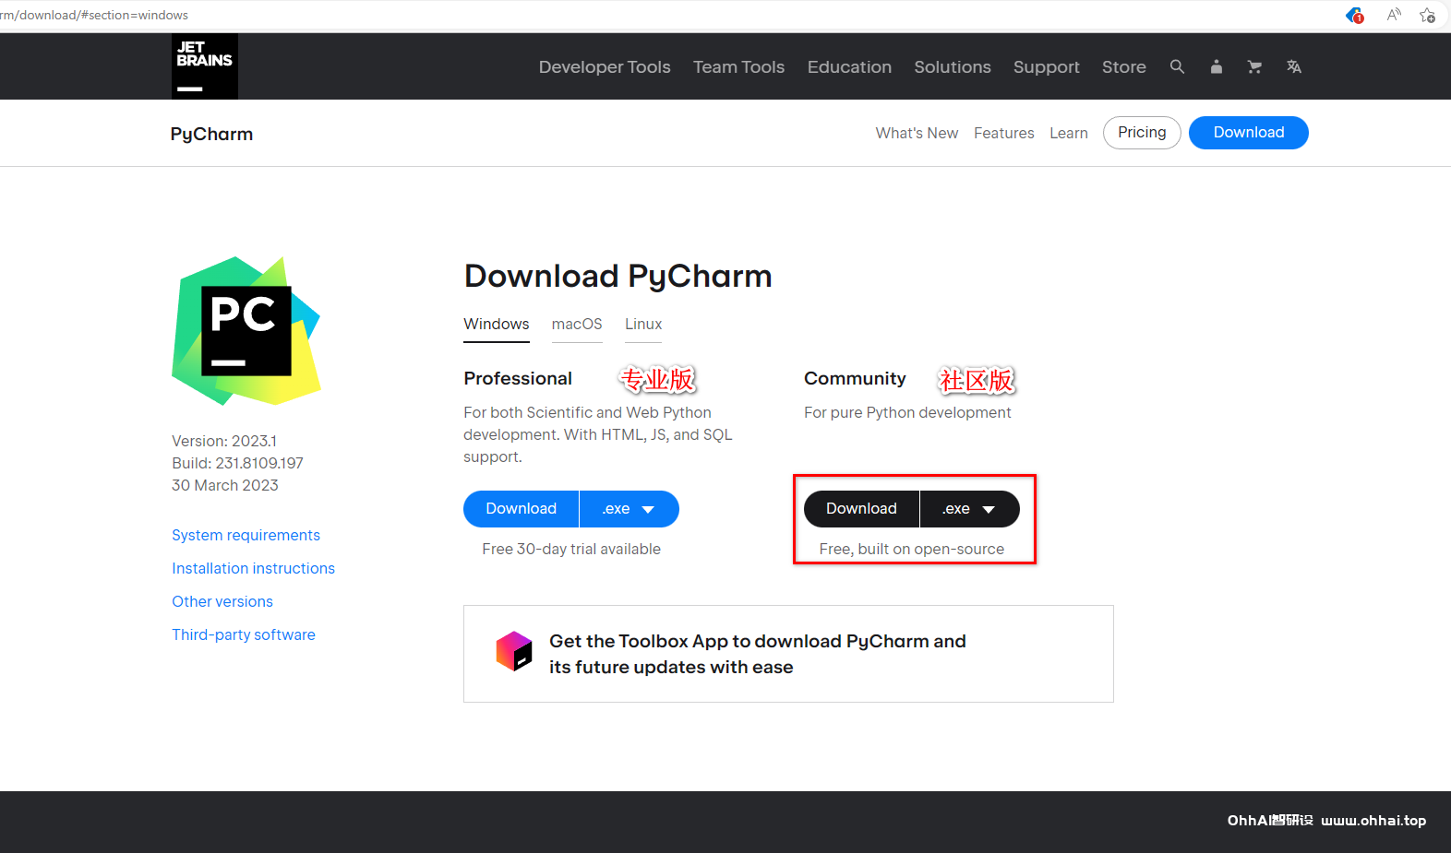
Task: Click the Pricing button
Action: point(1142,133)
